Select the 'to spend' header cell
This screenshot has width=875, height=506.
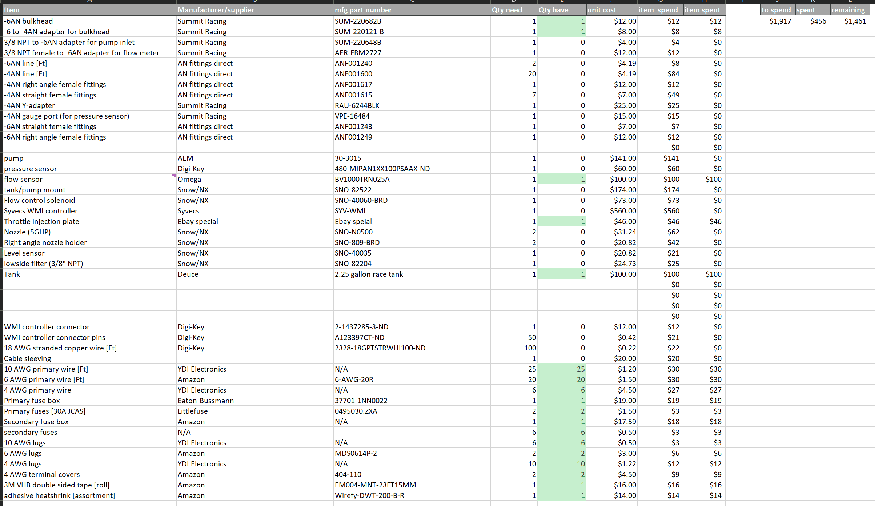point(778,10)
